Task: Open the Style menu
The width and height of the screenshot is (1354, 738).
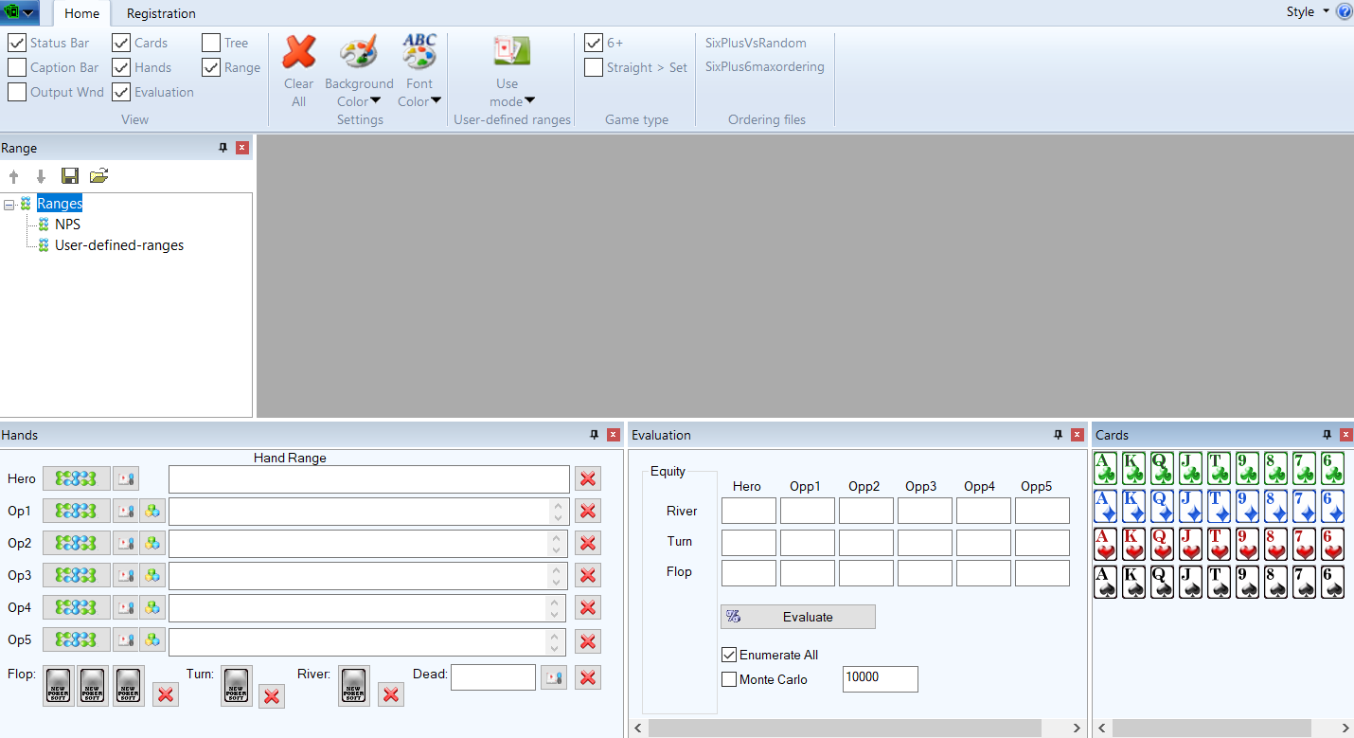Action: [1307, 11]
